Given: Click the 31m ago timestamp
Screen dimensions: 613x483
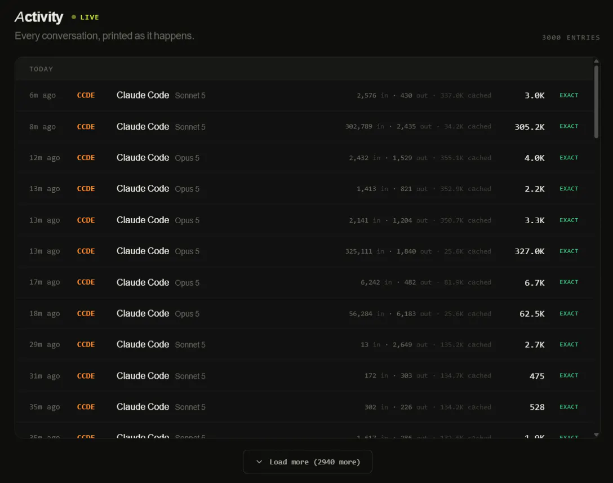Looking at the screenshot, I should pyautogui.click(x=45, y=376).
